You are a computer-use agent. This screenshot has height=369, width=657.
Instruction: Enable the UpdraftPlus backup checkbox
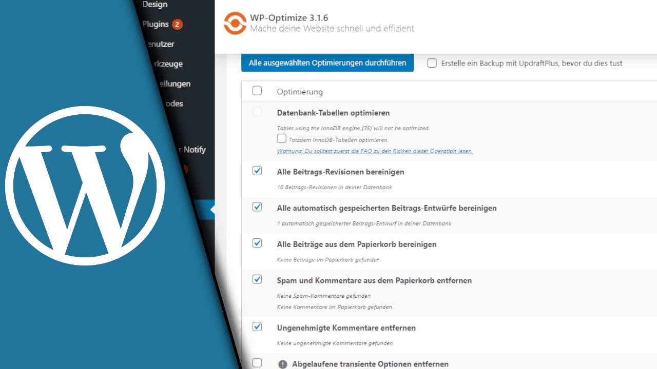pos(432,63)
